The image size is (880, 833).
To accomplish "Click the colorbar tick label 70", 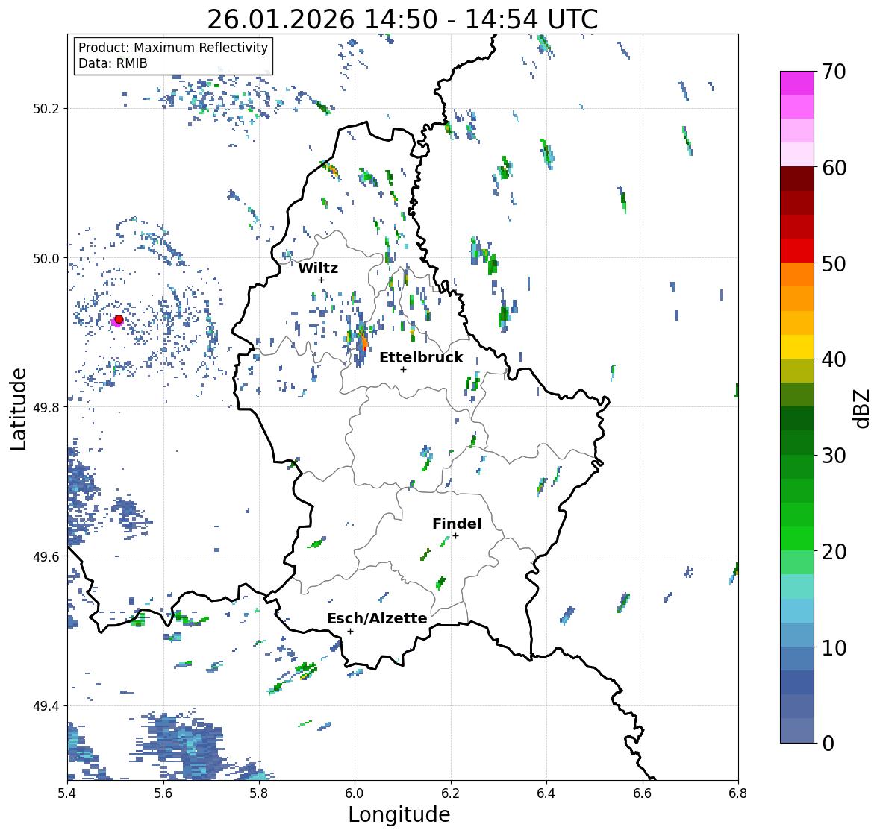I will (x=834, y=72).
